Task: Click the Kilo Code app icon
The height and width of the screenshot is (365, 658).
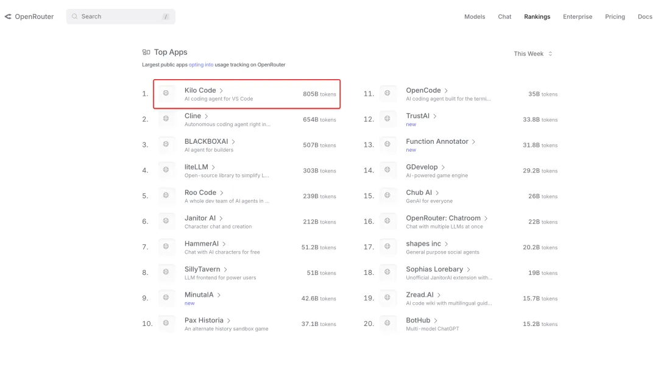Action: click(x=166, y=93)
